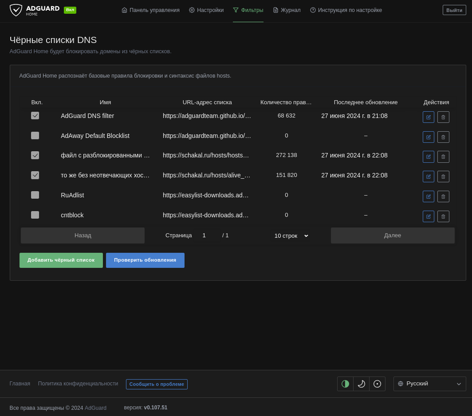Click the Выйти logout button

[454, 10]
